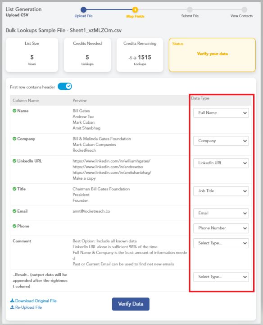Click the green check icon next to LinkedIn URL

tap(14, 161)
